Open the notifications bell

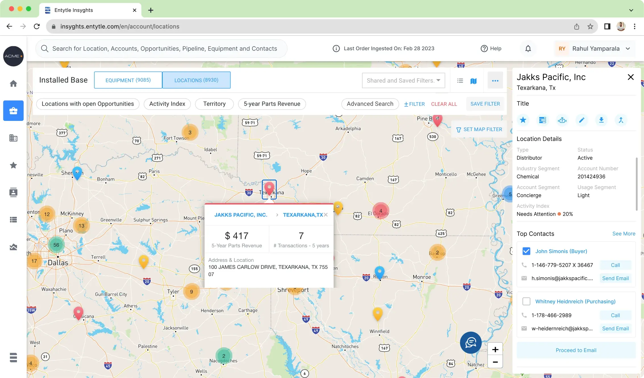point(528,49)
